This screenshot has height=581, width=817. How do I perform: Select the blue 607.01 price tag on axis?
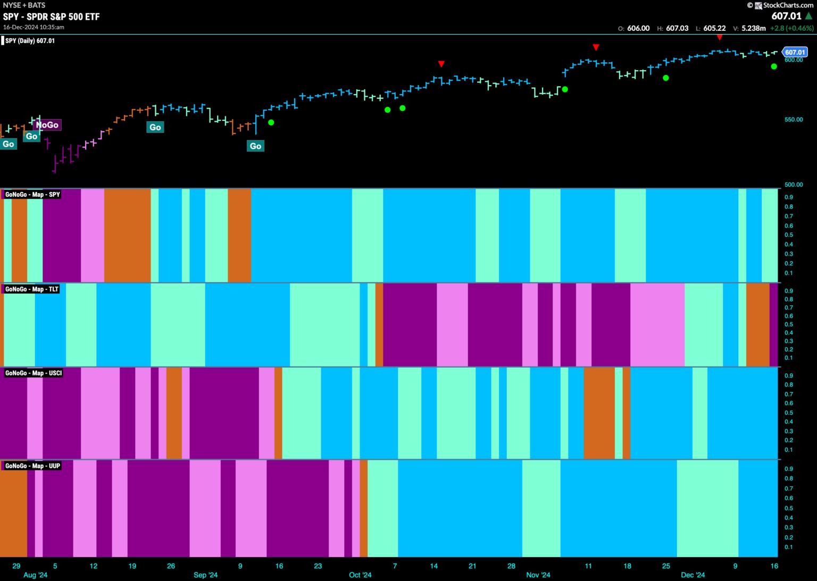795,52
